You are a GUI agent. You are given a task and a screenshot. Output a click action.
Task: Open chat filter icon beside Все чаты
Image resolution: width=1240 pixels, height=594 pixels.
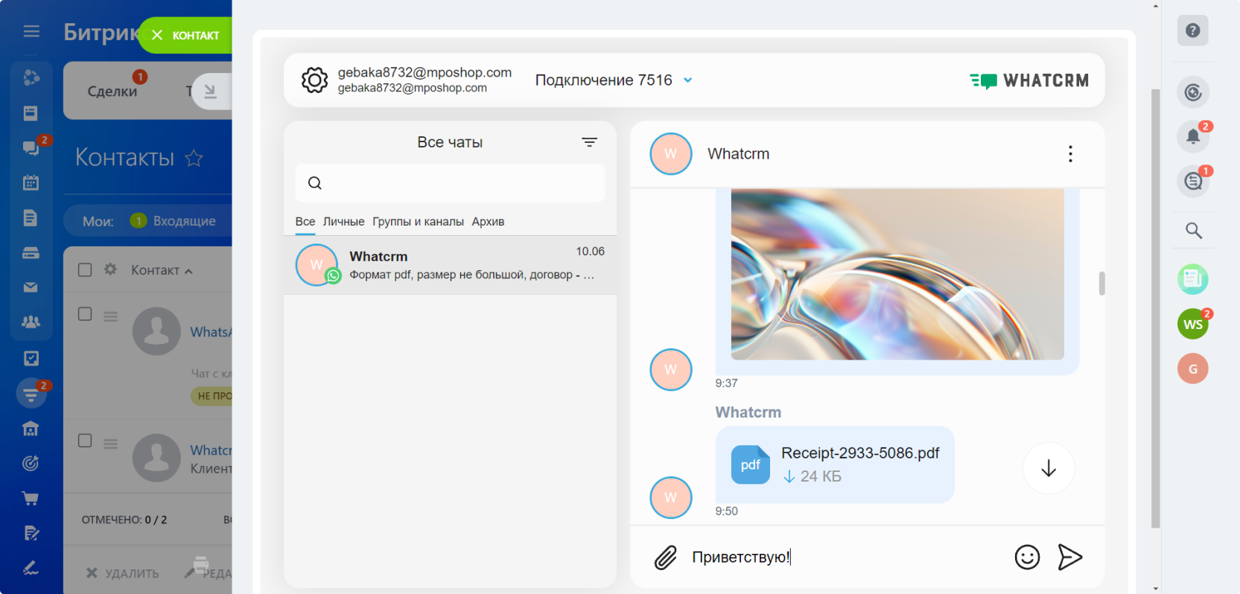coord(589,142)
